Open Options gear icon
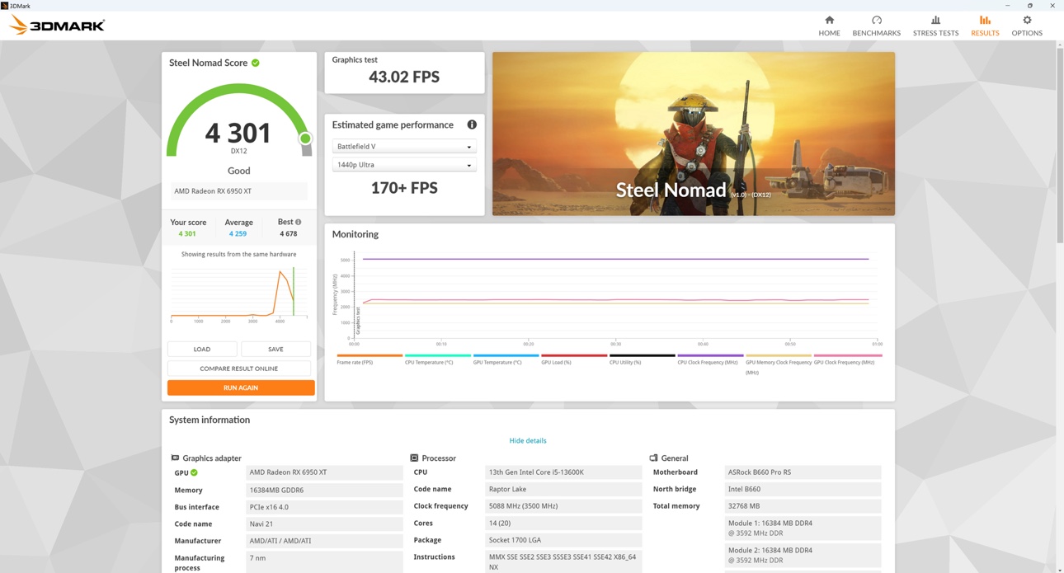Viewport: 1064px width, 573px height. pos(1027,20)
